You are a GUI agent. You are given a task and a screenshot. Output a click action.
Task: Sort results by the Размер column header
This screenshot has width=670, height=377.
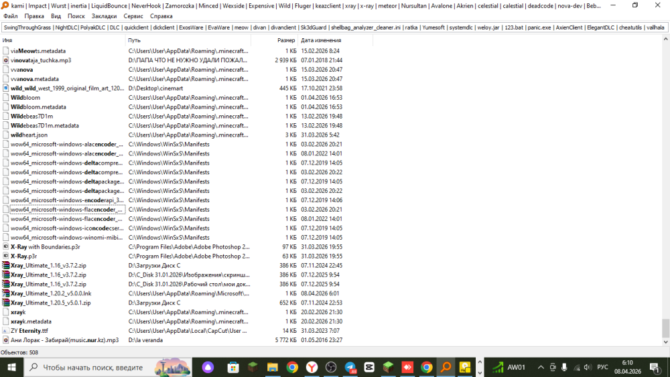point(274,40)
